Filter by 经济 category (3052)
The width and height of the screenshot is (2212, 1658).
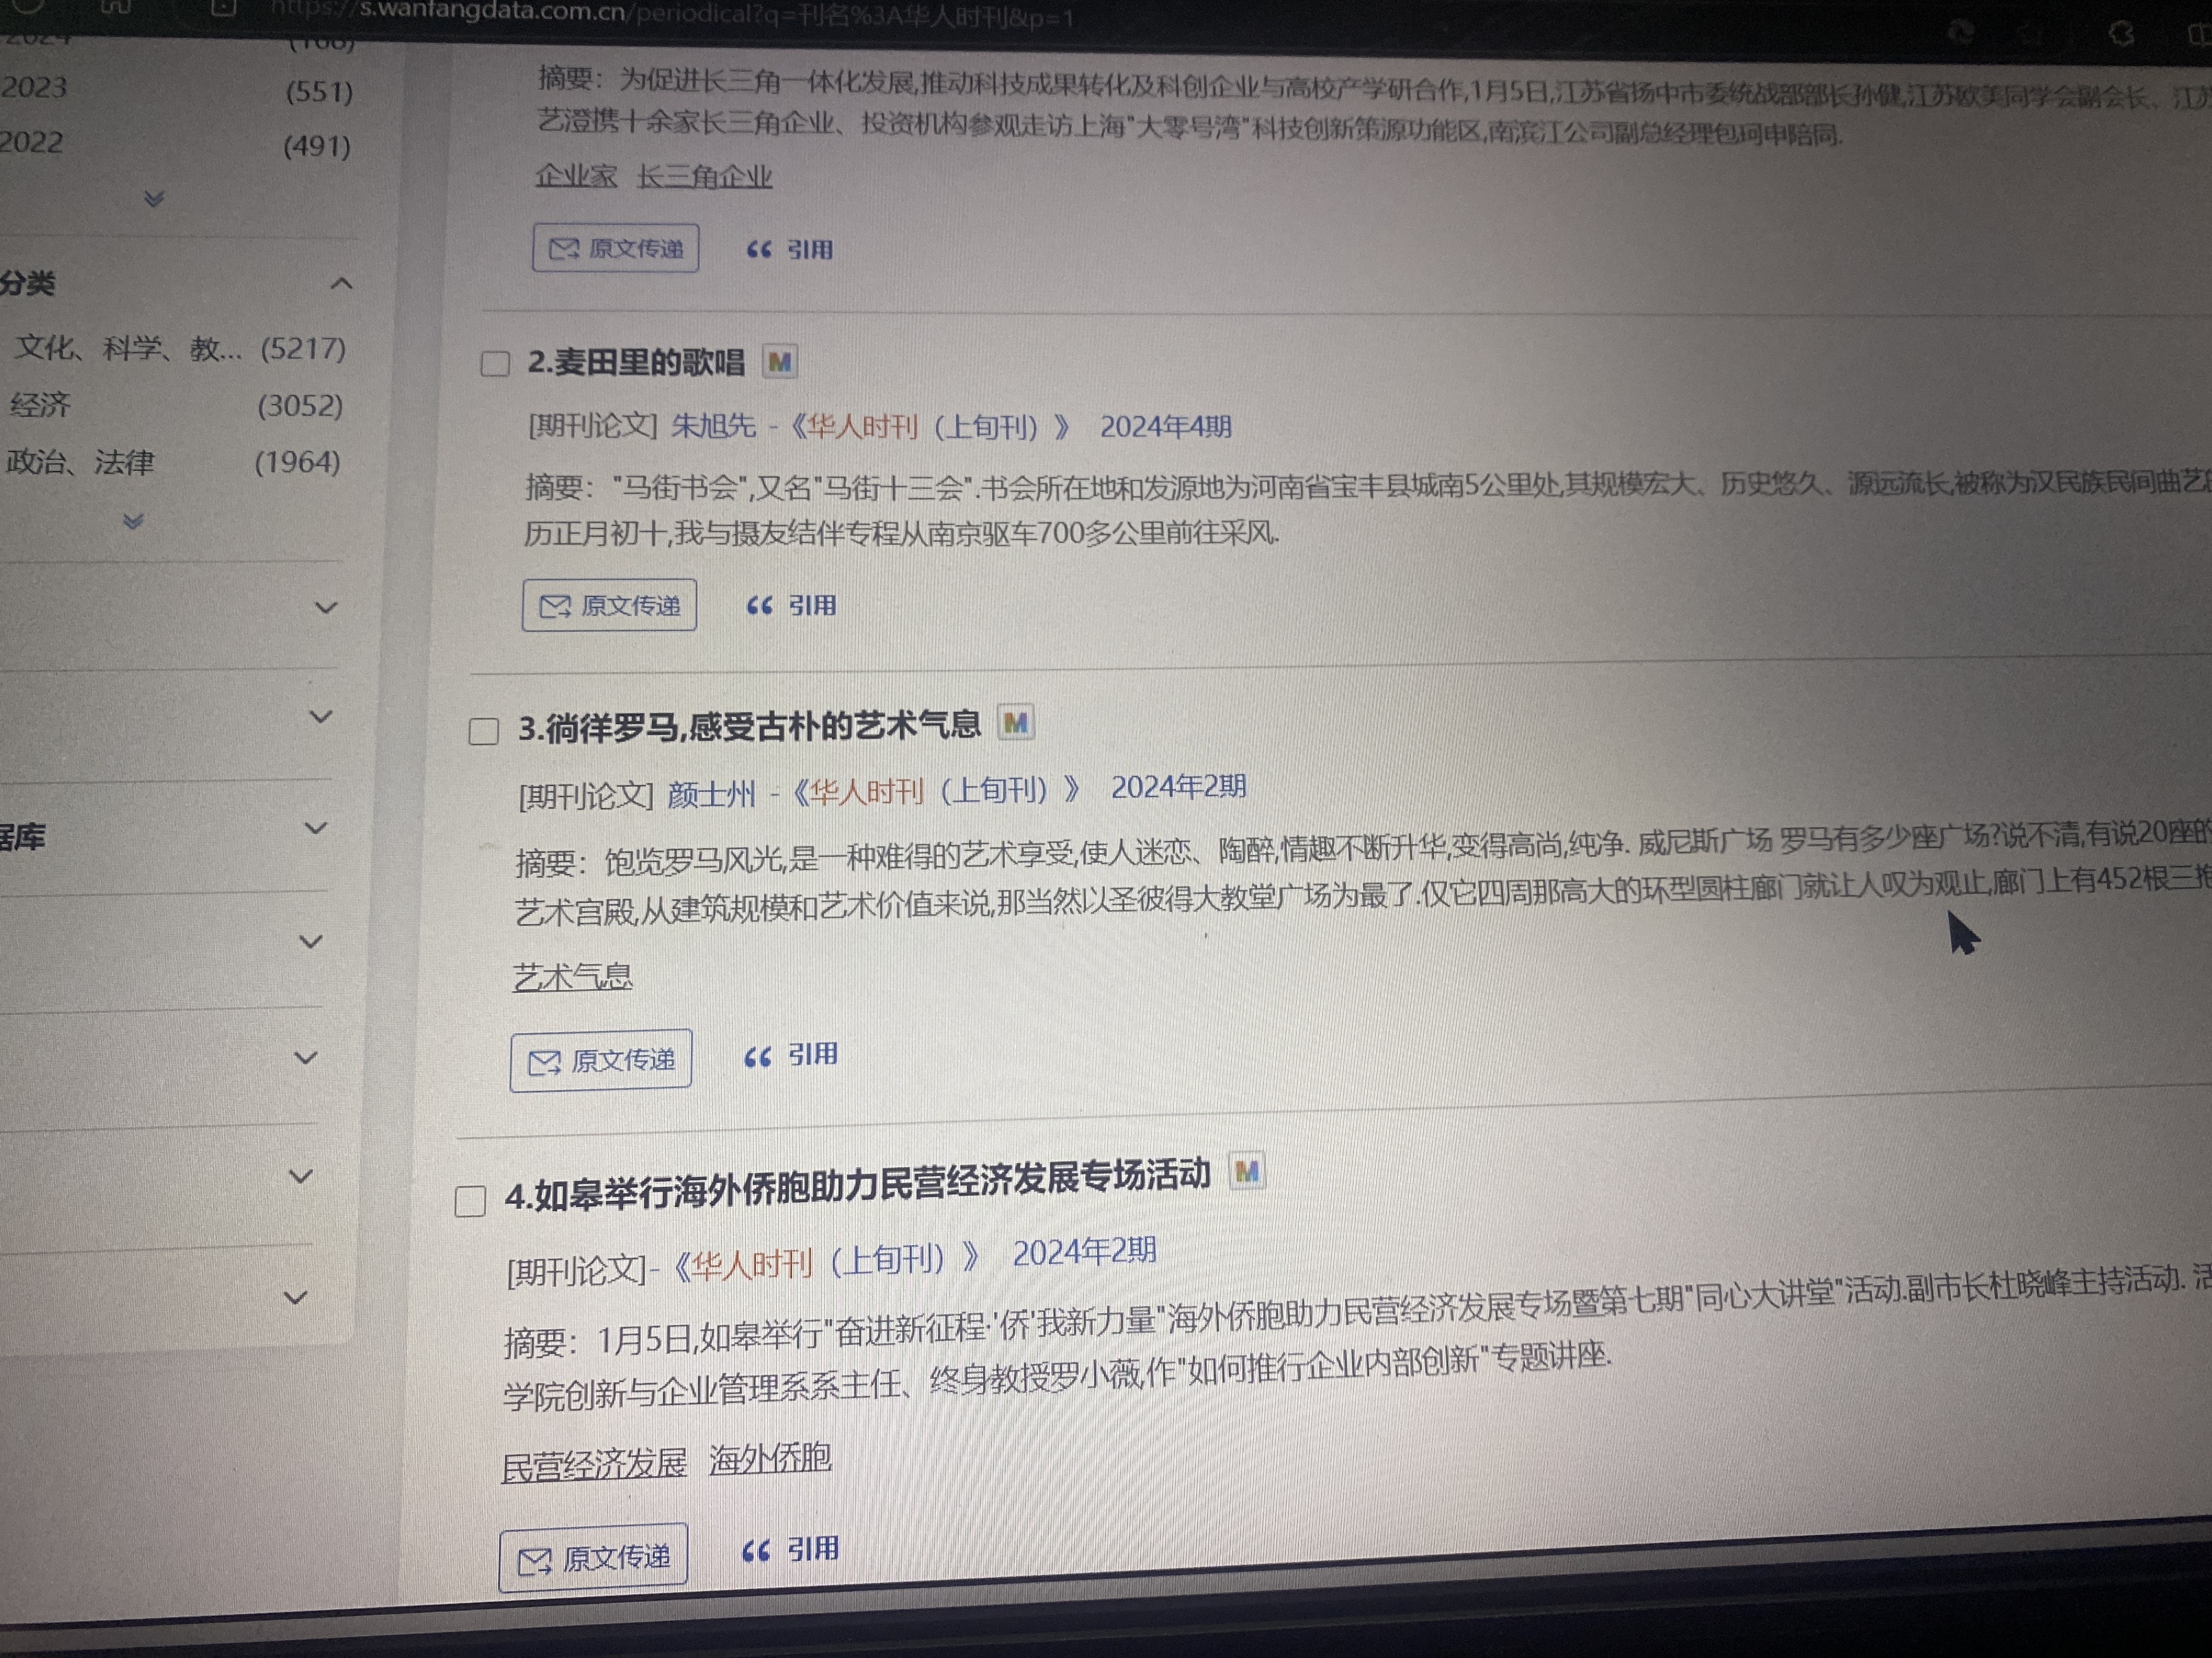[x=40, y=405]
